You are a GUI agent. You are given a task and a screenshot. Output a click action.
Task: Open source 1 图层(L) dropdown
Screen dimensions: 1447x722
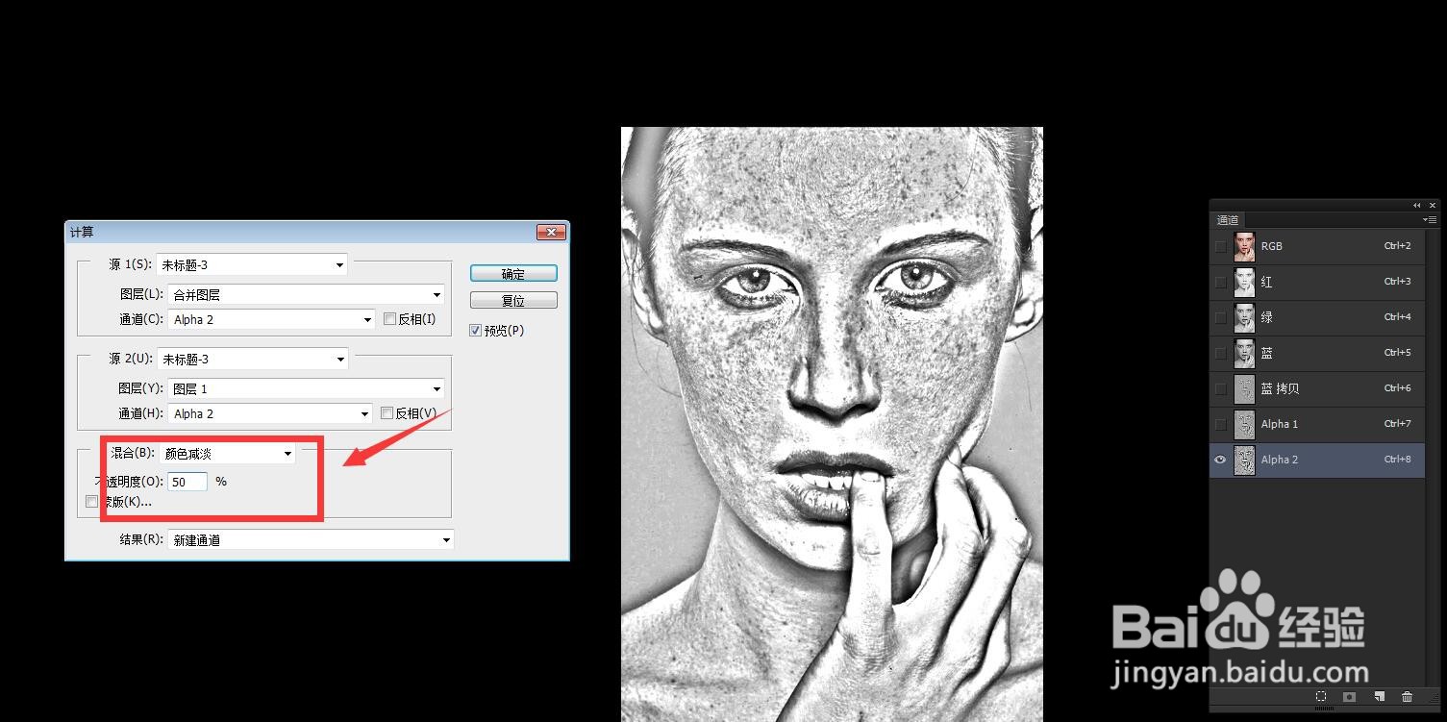(307, 295)
